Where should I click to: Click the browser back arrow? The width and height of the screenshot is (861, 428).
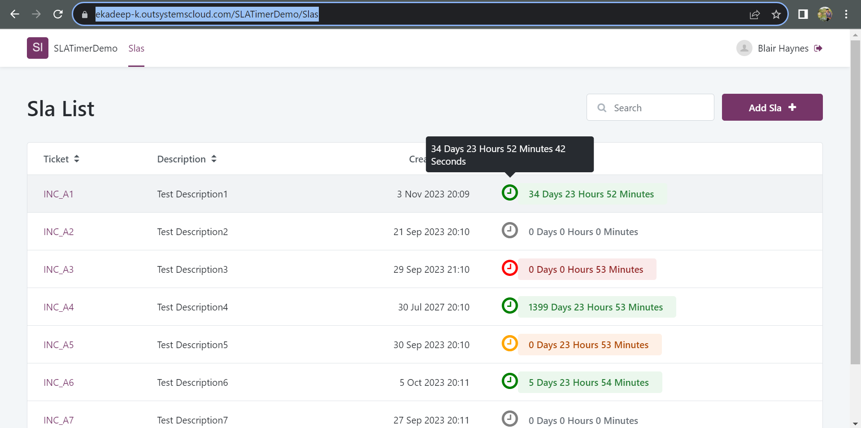coord(15,14)
